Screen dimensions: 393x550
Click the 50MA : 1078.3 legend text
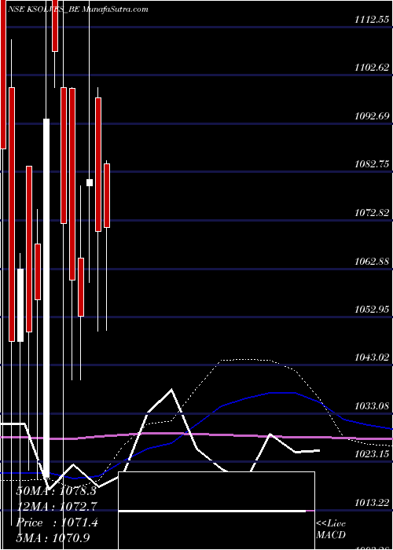pyautogui.click(x=57, y=491)
